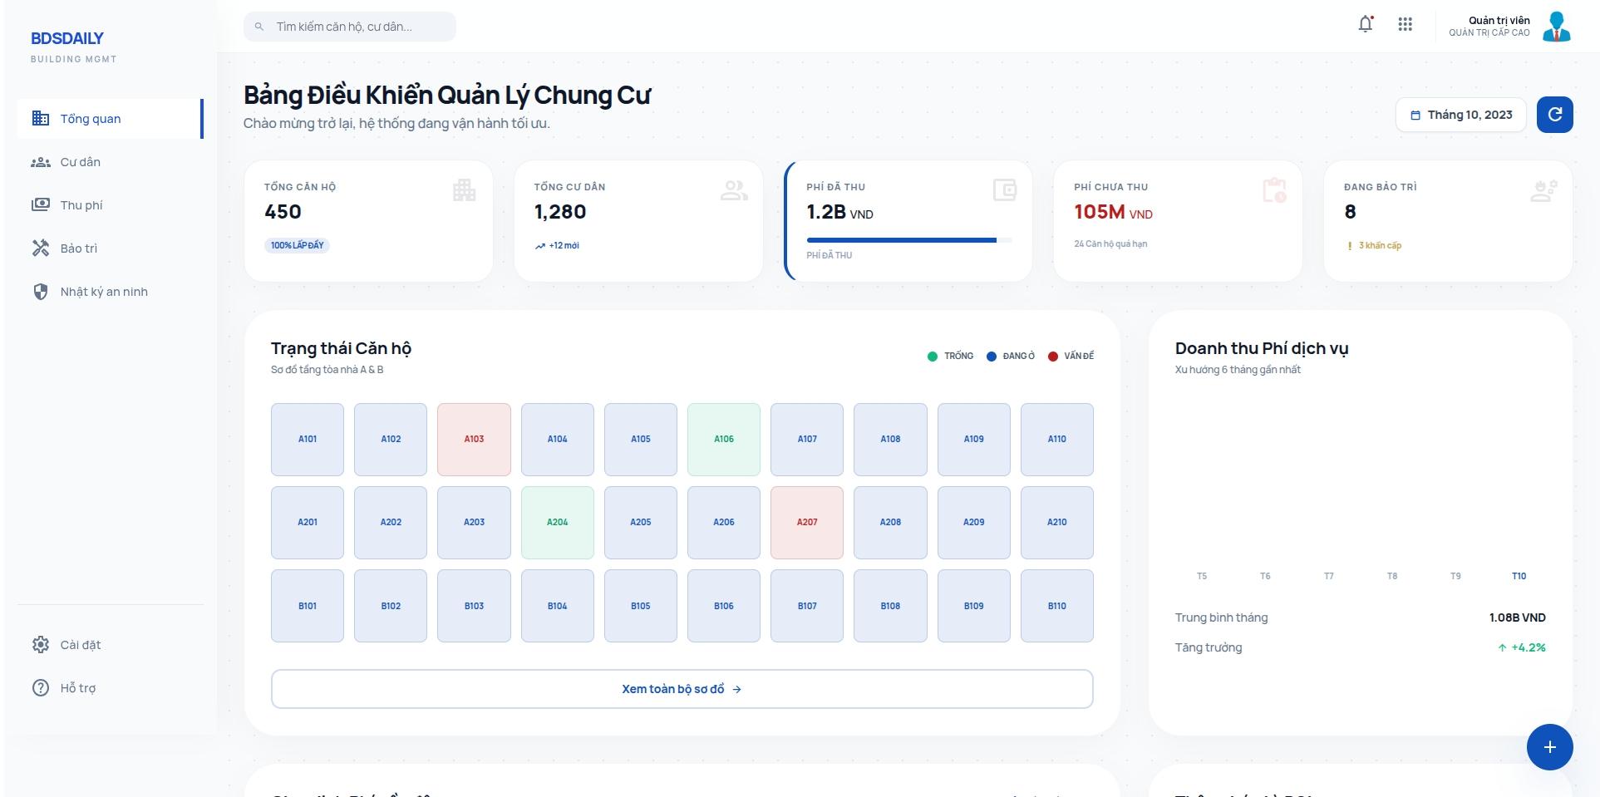Click the Bảo trì tools icon
The width and height of the screenshot is (1600, 797).
click(40, 248)
